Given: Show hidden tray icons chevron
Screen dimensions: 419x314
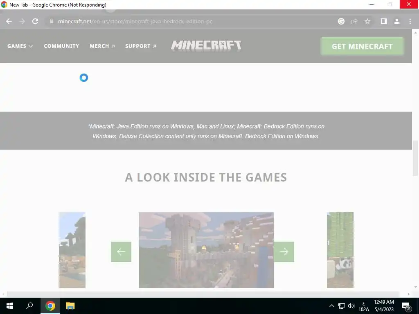Looking at the screenshot, I should [331, 306].
